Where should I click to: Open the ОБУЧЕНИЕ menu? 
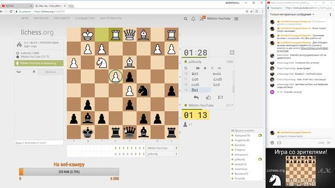click(41, 18)
